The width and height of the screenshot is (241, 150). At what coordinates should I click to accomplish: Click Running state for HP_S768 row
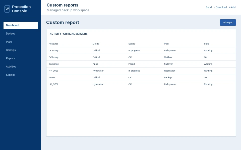[x=208, y=84]
